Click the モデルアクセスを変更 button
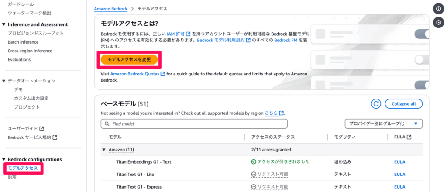The width and height of the screenshot is (447, 192). pos(129,59)
